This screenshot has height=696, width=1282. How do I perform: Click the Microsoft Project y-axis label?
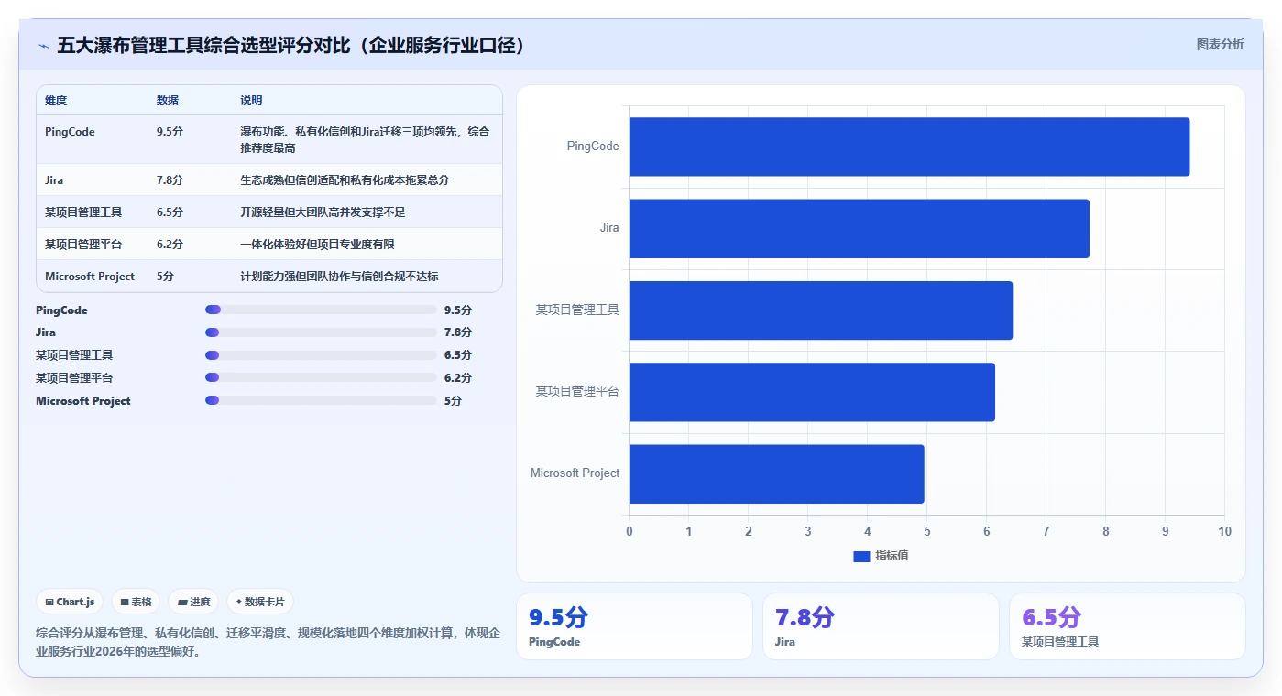tap(575, 473)
